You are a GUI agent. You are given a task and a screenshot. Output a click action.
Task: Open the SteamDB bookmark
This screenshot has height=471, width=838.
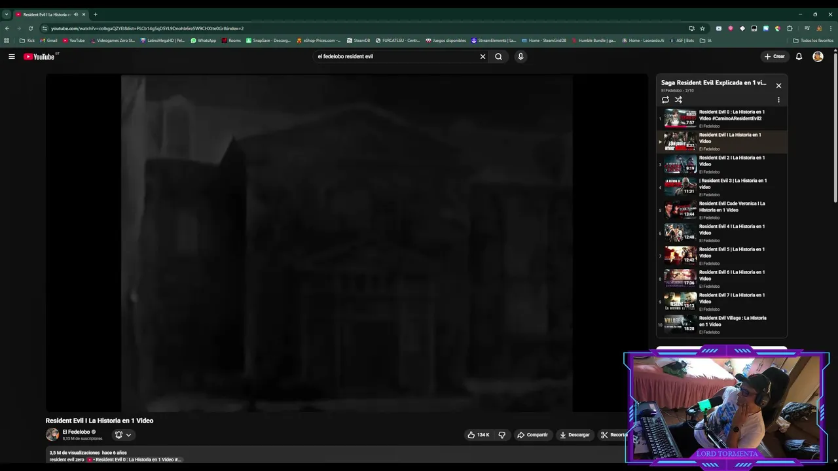tap(358, 41)
